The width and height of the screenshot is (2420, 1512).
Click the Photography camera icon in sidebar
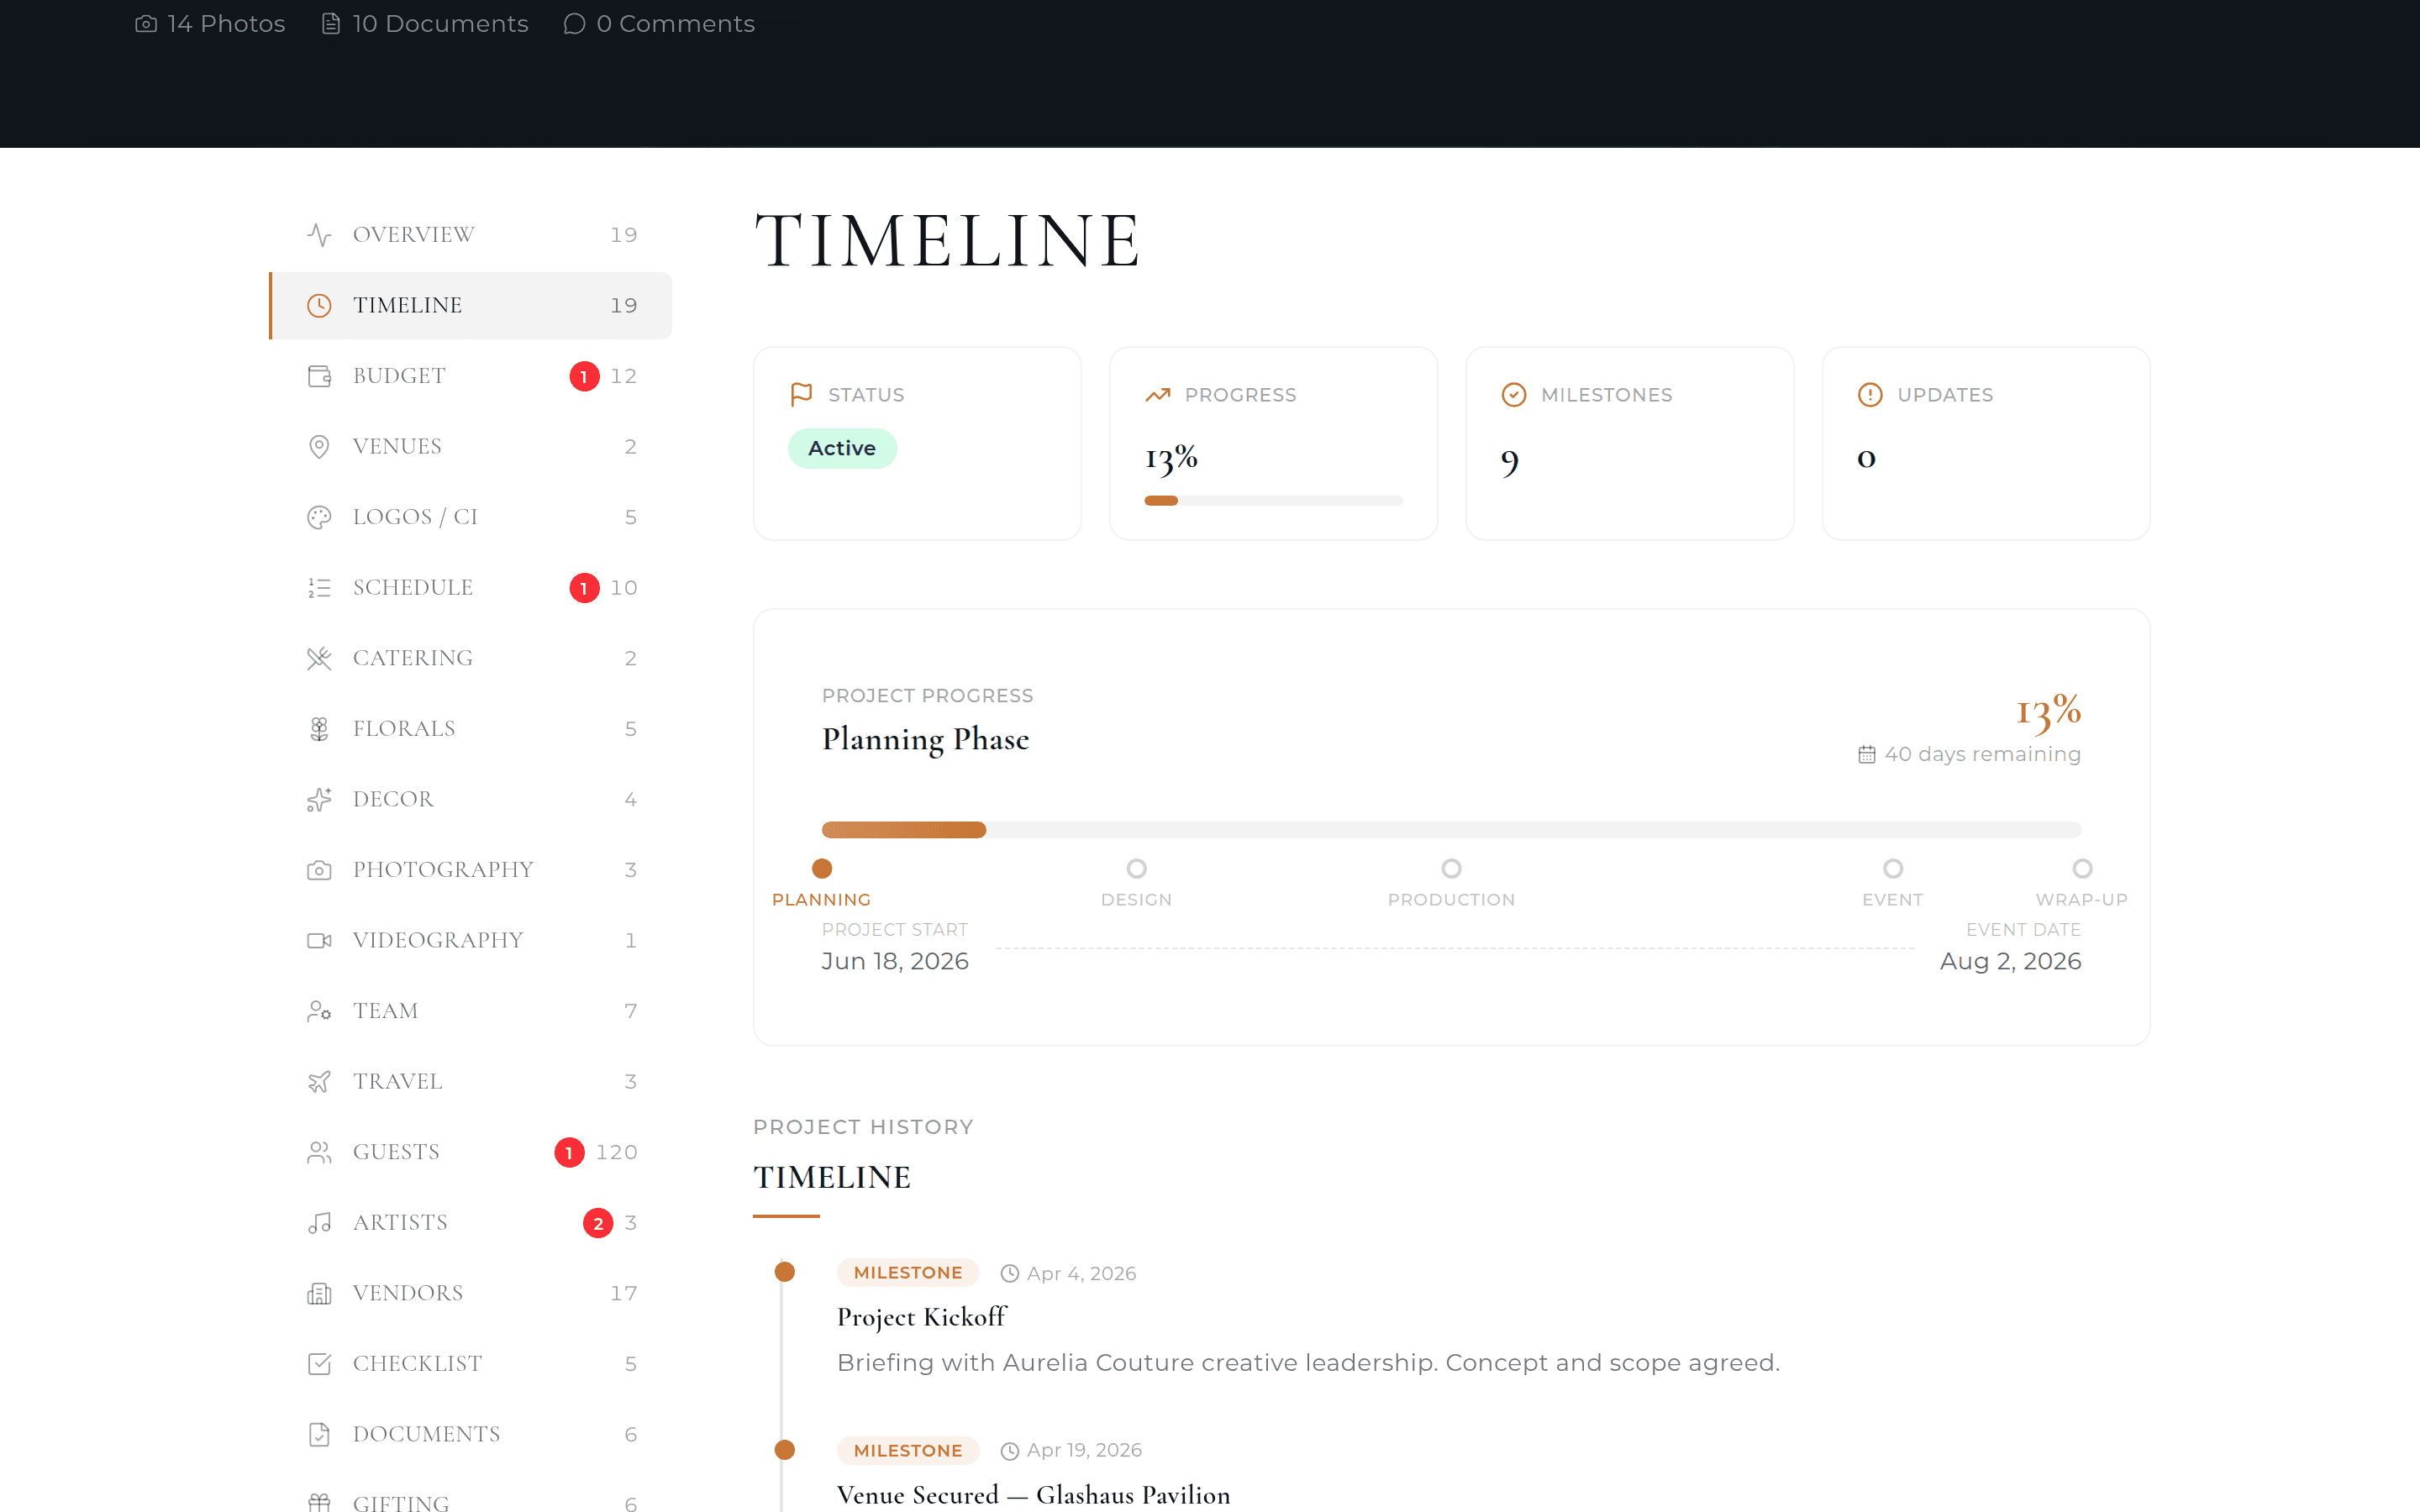(319, 870)
